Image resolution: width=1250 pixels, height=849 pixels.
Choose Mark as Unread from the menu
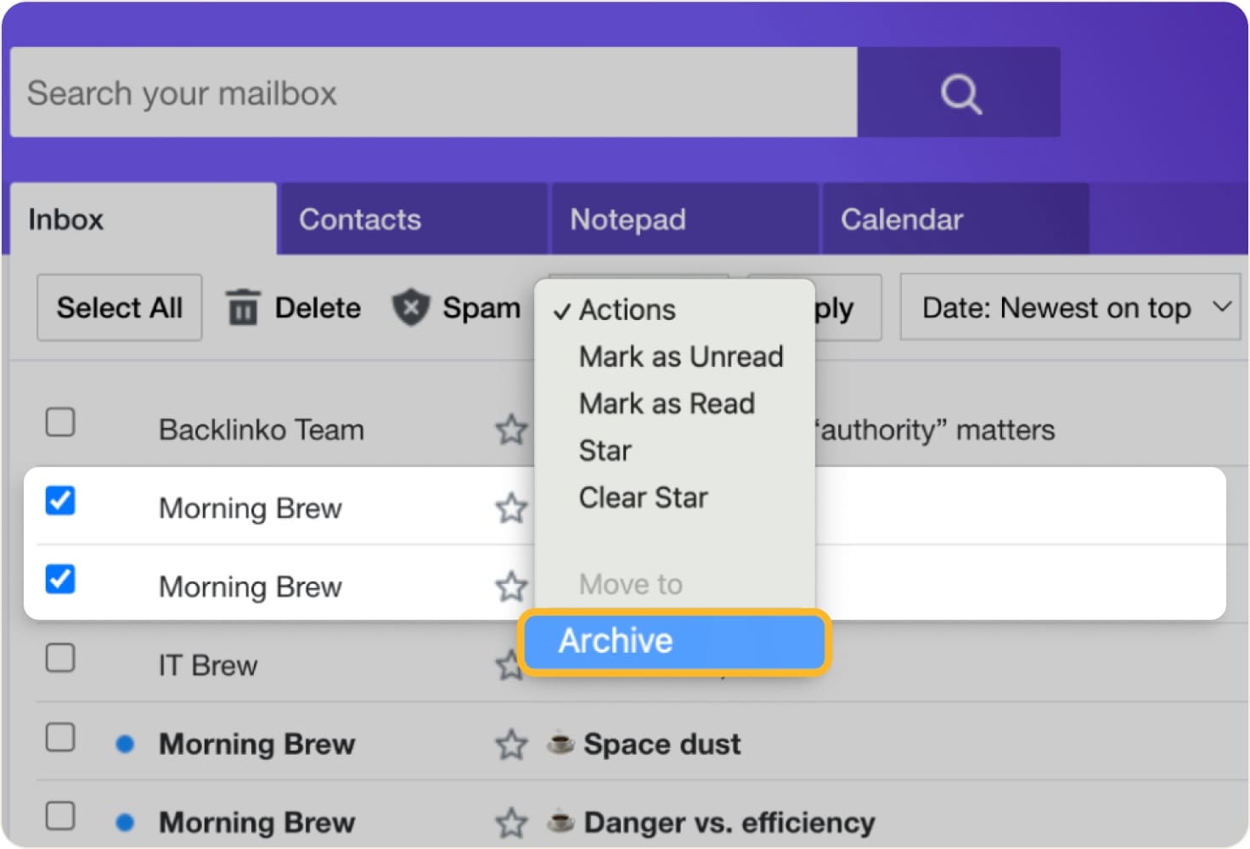click(681, 357)
